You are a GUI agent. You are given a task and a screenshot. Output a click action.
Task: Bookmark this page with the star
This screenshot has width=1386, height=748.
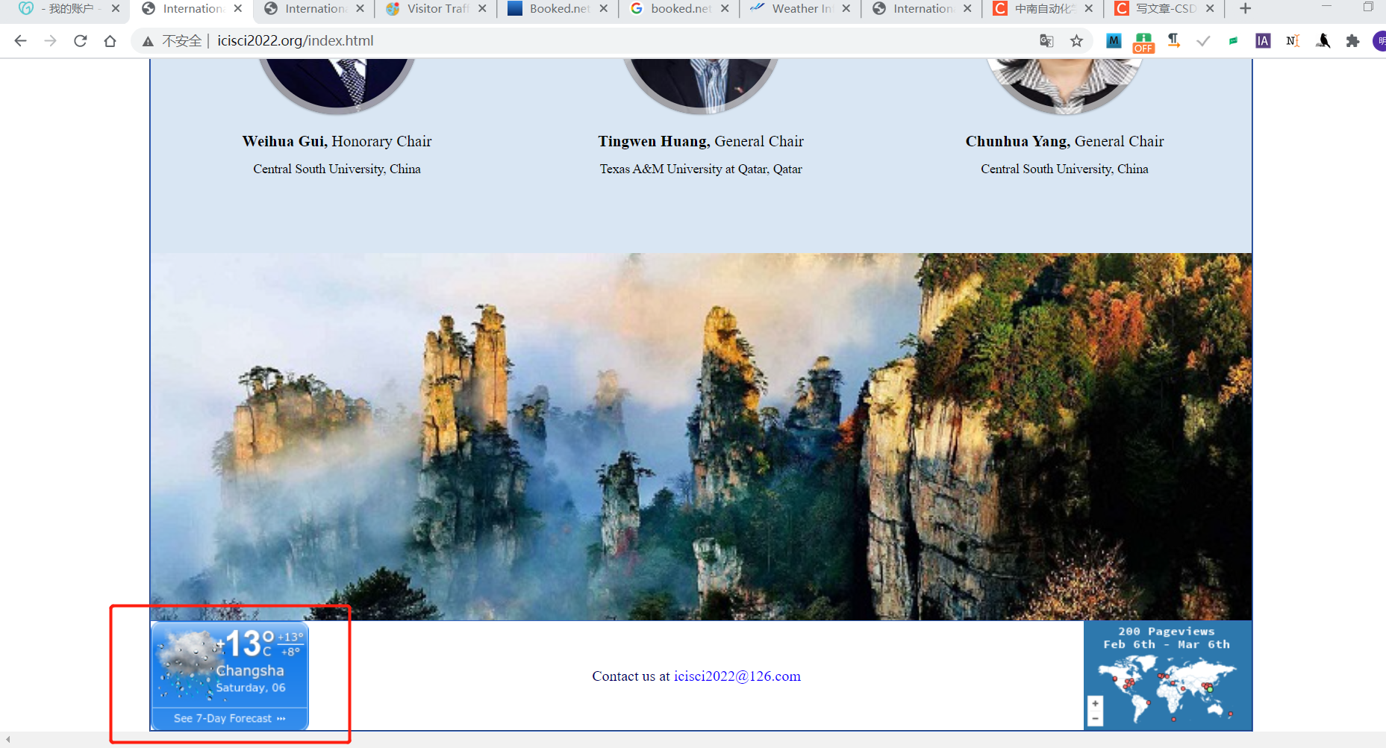[x=1076, y=41]
